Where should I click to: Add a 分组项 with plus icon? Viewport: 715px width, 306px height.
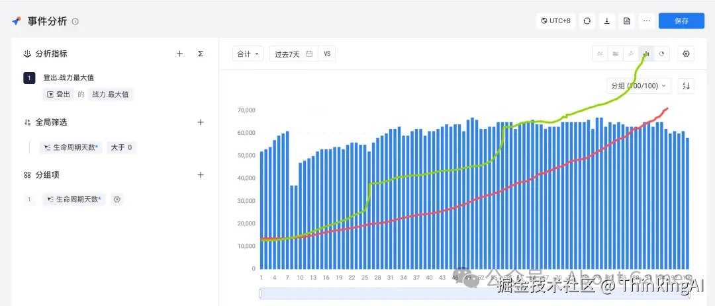201,175
